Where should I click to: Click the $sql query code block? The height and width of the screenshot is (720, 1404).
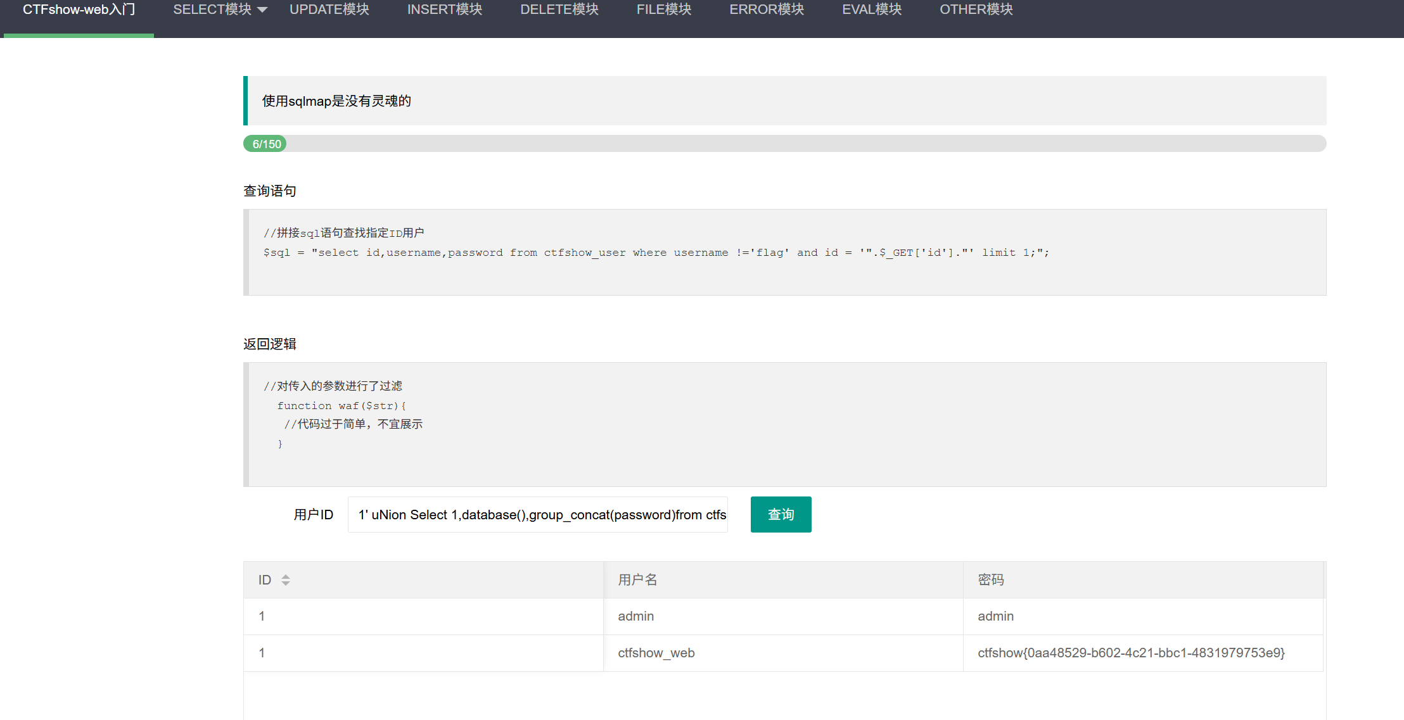pos(656,253)
